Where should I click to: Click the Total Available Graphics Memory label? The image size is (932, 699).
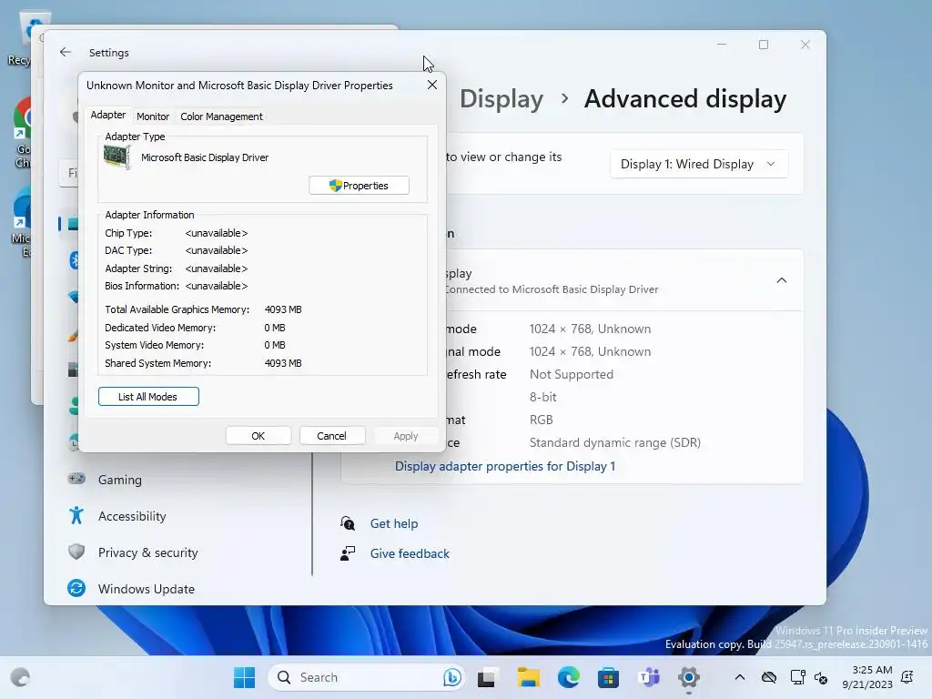click(x=177, y=309)
